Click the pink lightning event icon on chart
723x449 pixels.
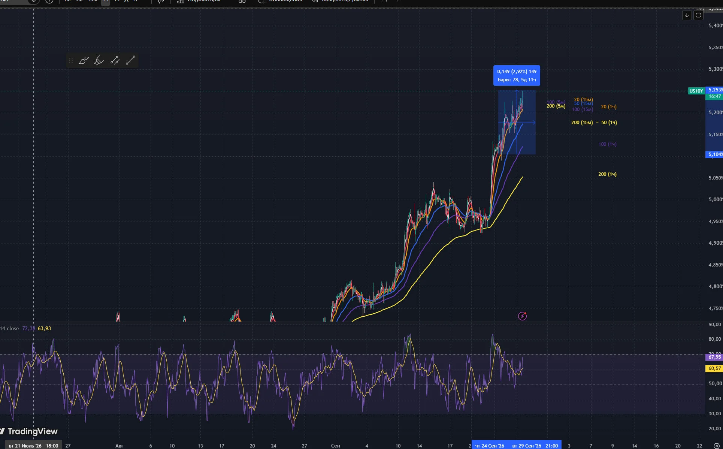coord(522,316)
